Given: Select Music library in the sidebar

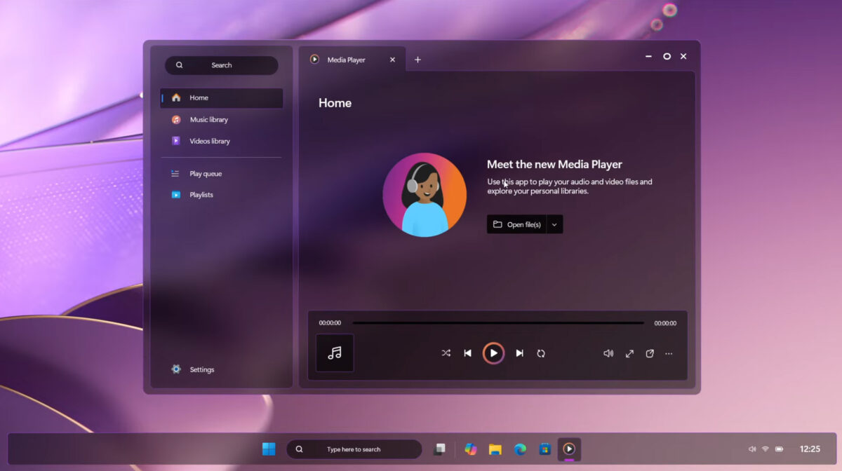Looking at the screenshot, I should (208, 119).
